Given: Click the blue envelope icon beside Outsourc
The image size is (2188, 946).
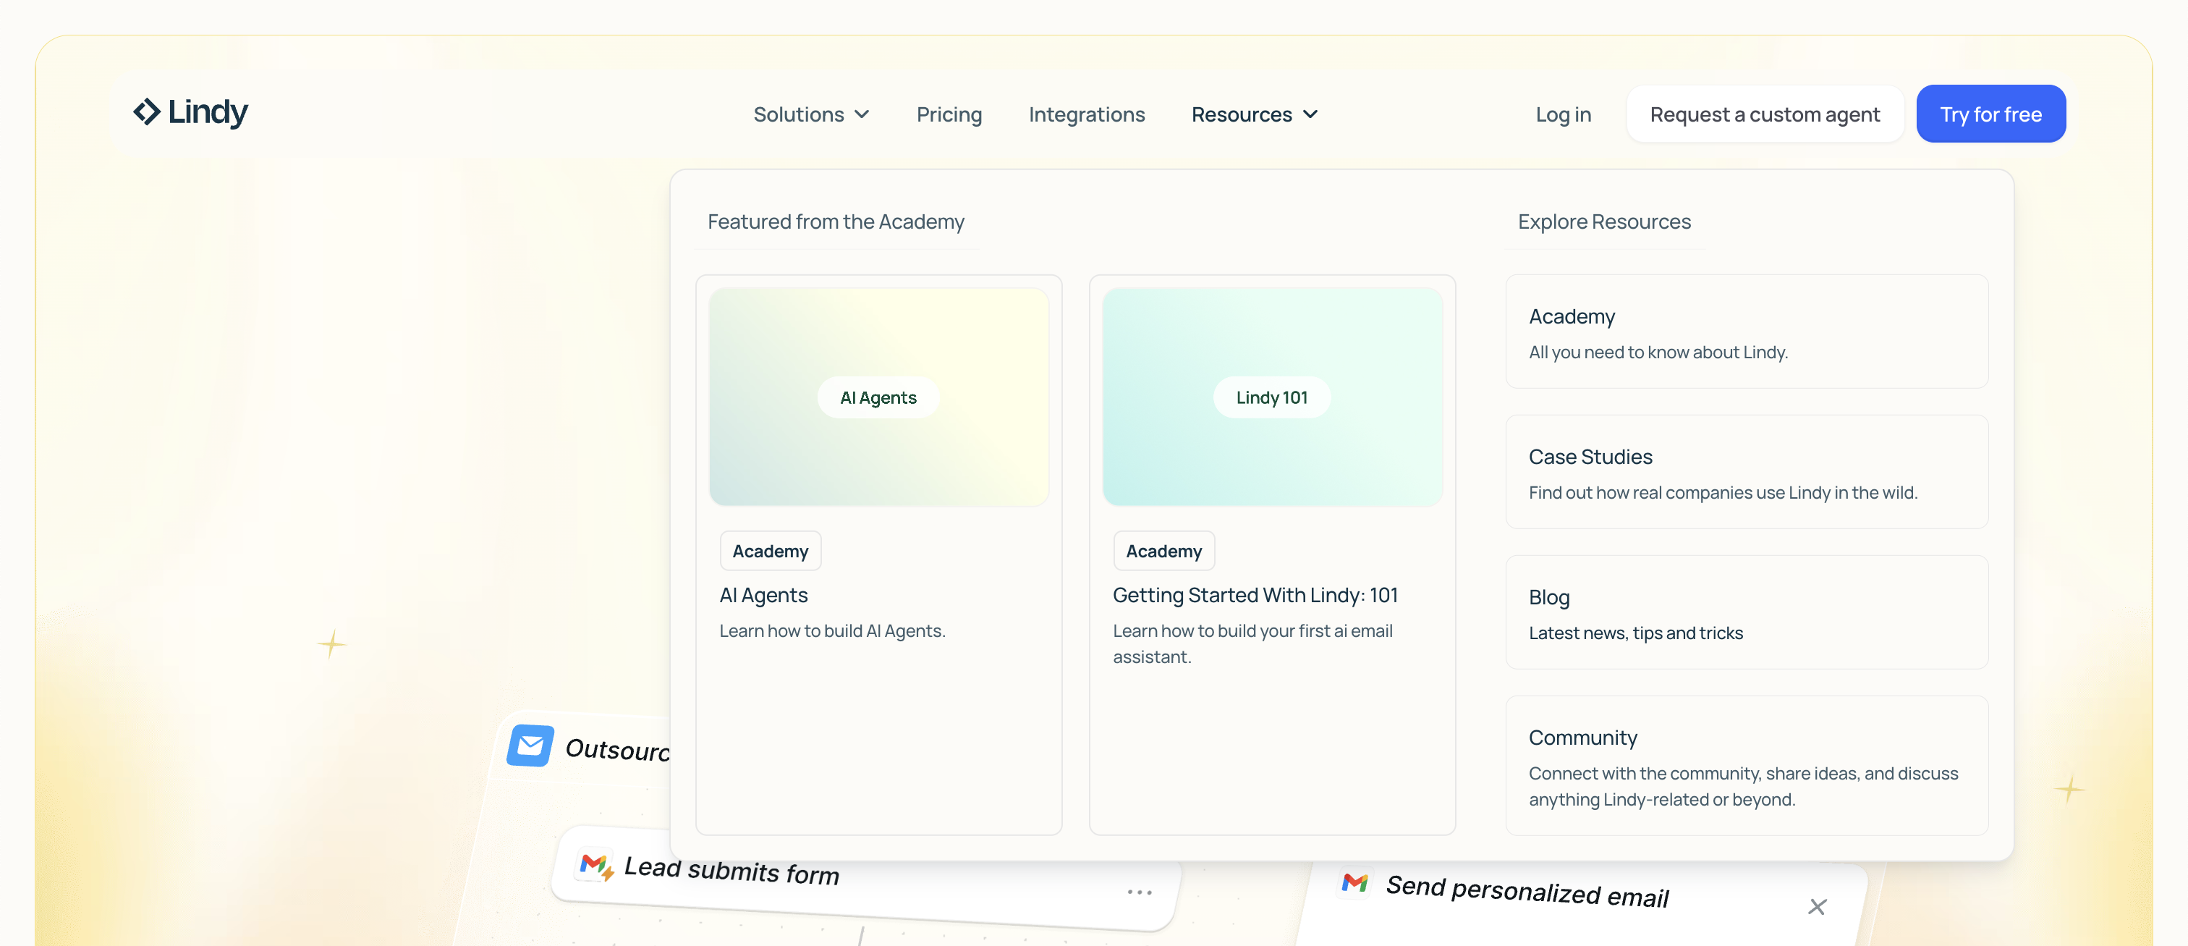Looking at the screenshot, I should pyautogui.click(x=531, y=746).
